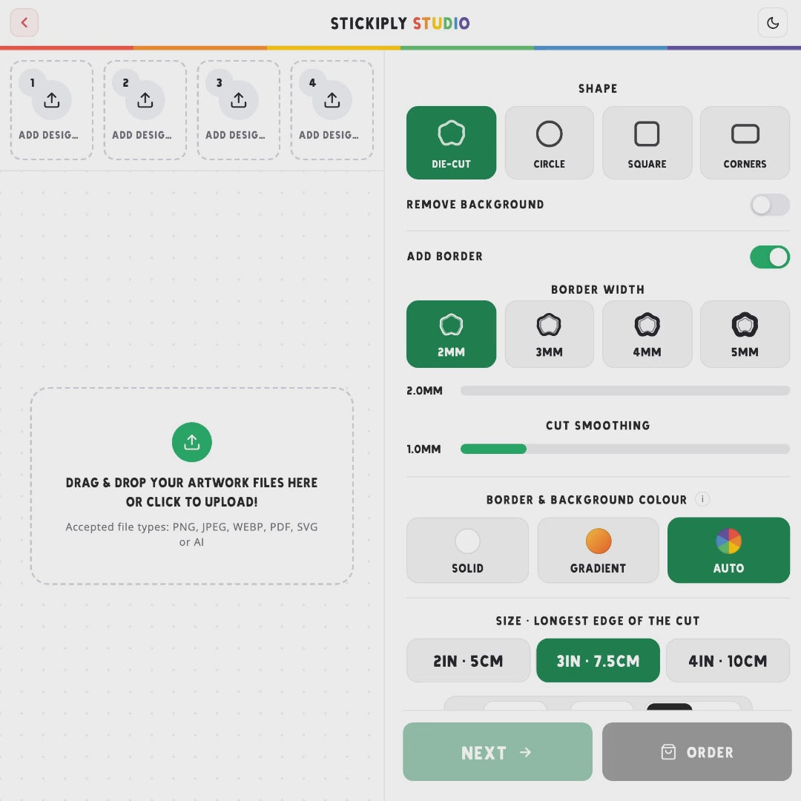Upload artwork to design slot 2
Screen dimensions: 801x801
click(x=145, y=110)
